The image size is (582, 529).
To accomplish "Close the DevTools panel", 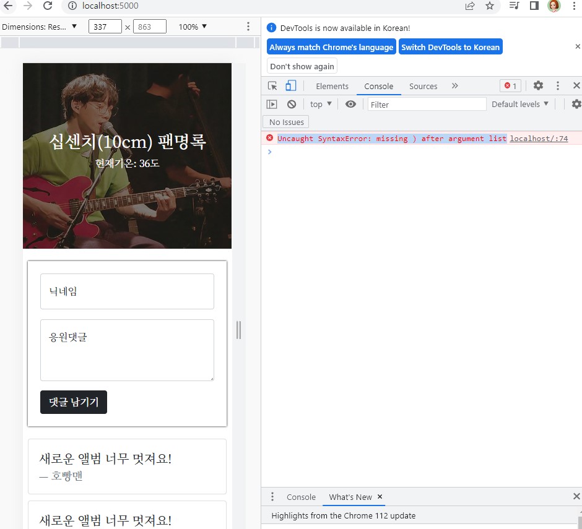I will pyautogui.click(x=576, y=86).
